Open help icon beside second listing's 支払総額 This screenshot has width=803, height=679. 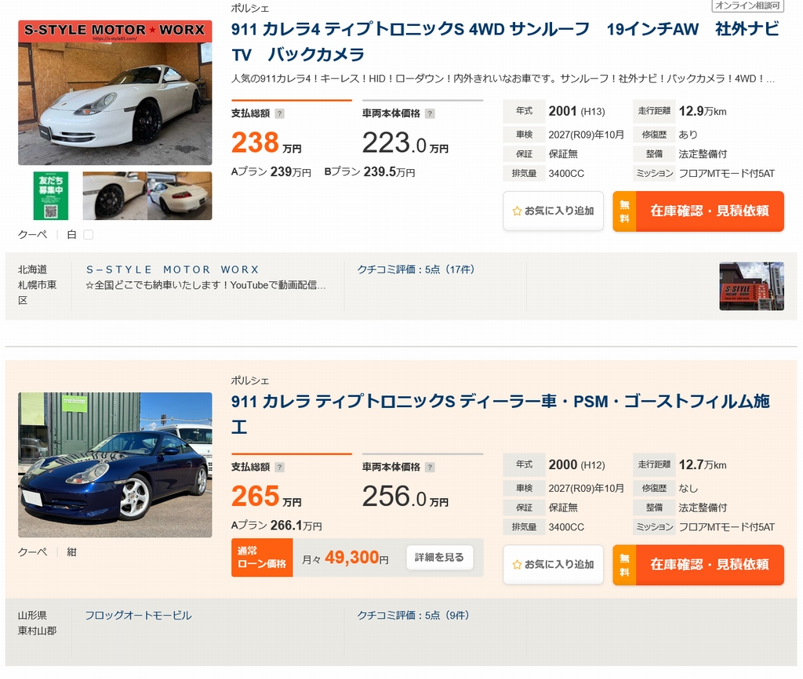(280, 468)
